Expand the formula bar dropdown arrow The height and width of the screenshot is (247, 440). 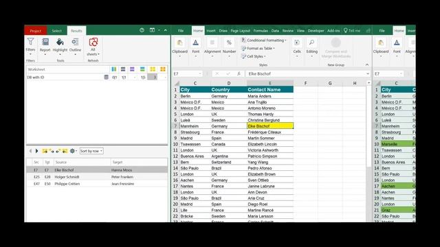(x=368, y=73)
